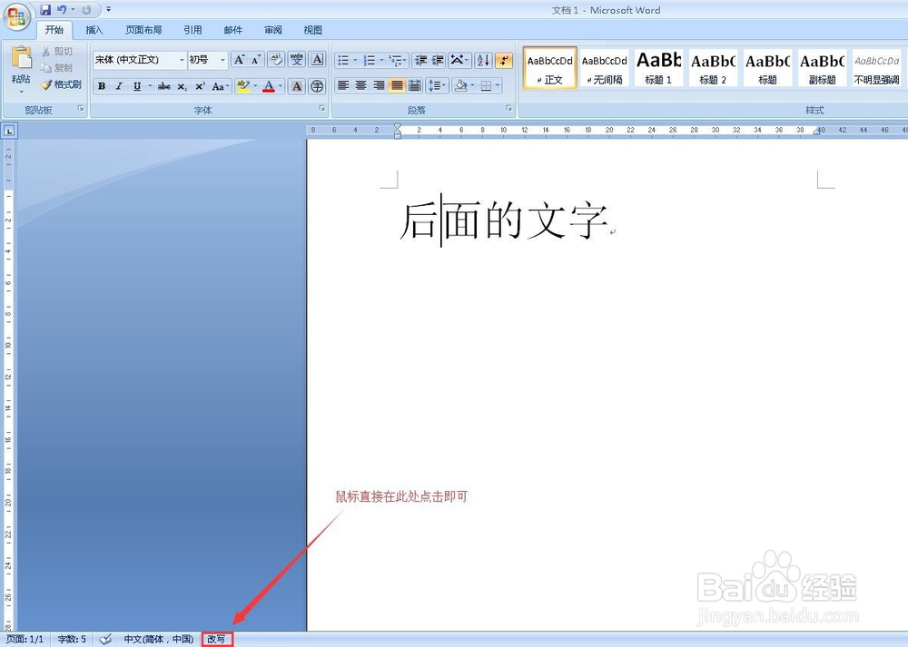Click the Sort icon in Paragraph group
The height and width of the screenshot is (647, 908).
point(482,61)
